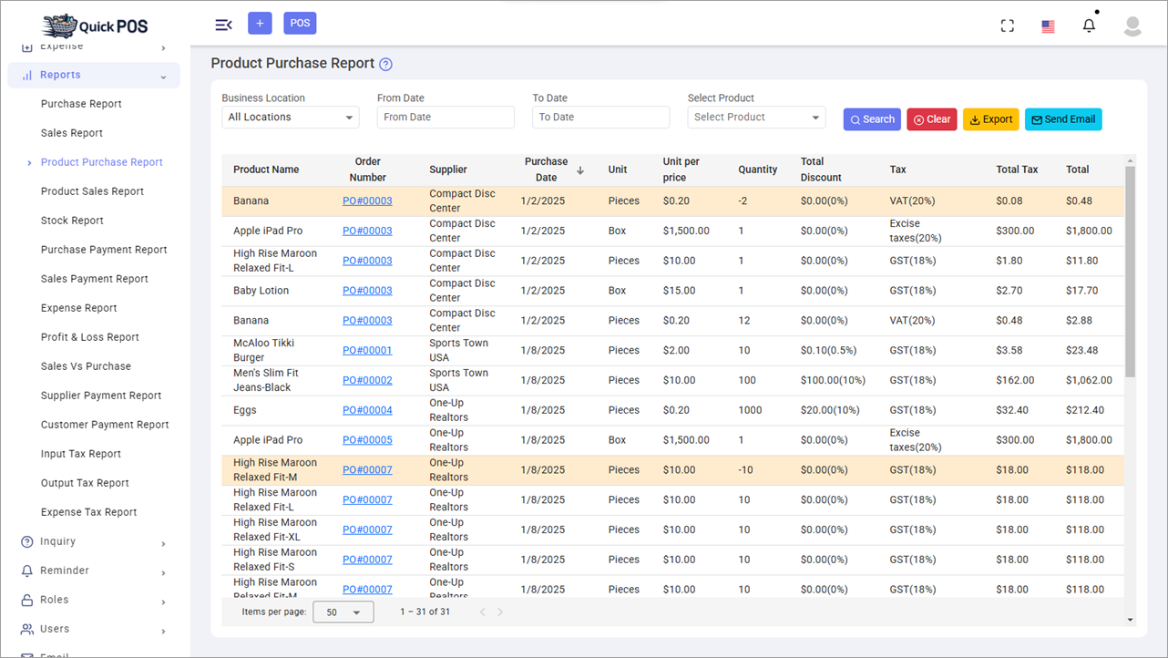This screenshot has height=658, width=1168.
Task: Open the All Locations business location dropdown
Action: 290,117
